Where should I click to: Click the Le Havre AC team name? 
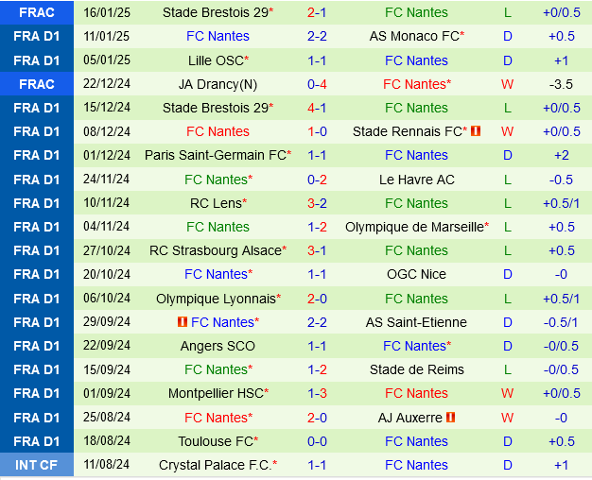(416, 180)
